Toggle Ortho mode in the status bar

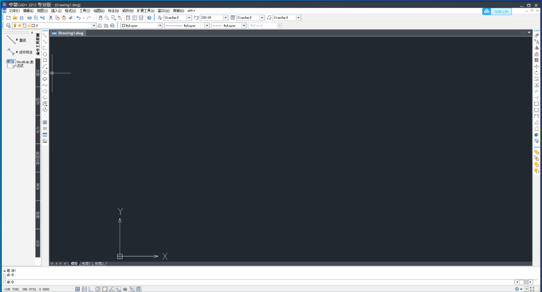91,289
